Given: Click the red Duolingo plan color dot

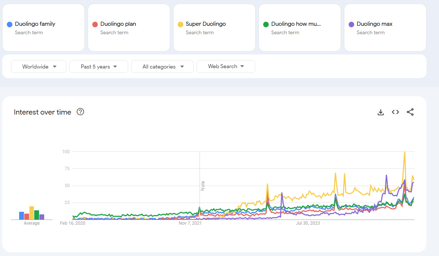Looking at the screenshot, I should coord(95,24).
